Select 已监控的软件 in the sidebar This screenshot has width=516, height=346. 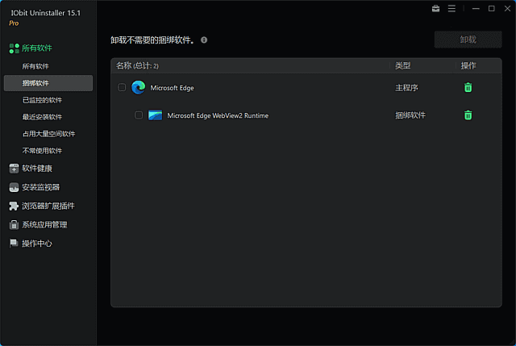click(x=42, y=100)
